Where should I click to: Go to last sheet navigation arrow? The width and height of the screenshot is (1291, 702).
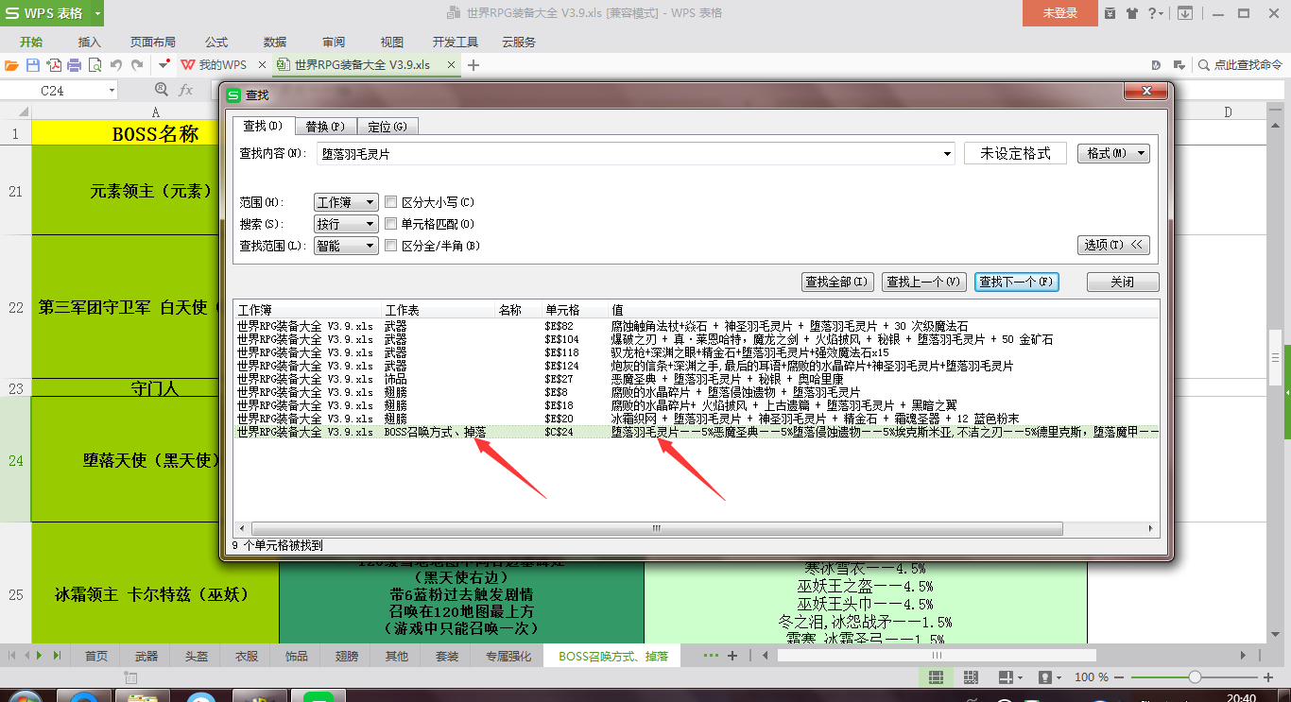point(57,655)
